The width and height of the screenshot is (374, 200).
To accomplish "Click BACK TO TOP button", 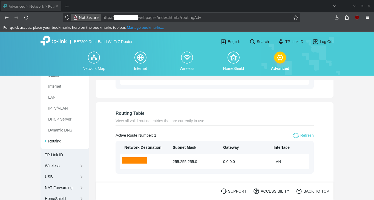I will click(x=313, y=191).
